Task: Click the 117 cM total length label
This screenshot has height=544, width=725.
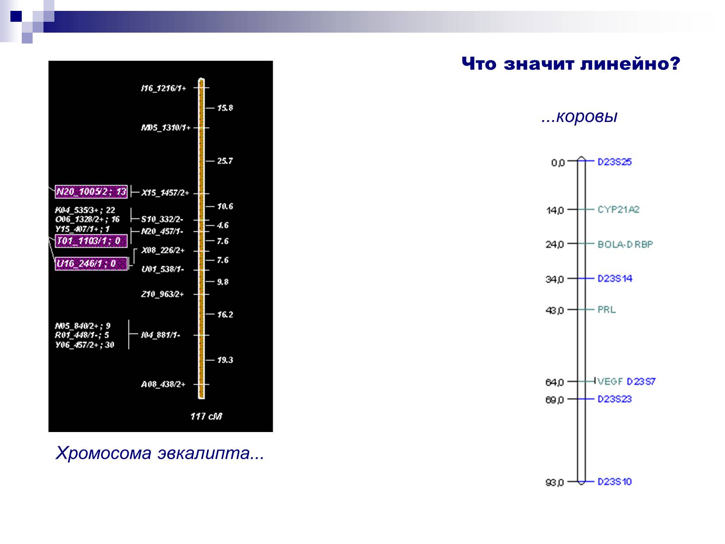Action: 206,416
